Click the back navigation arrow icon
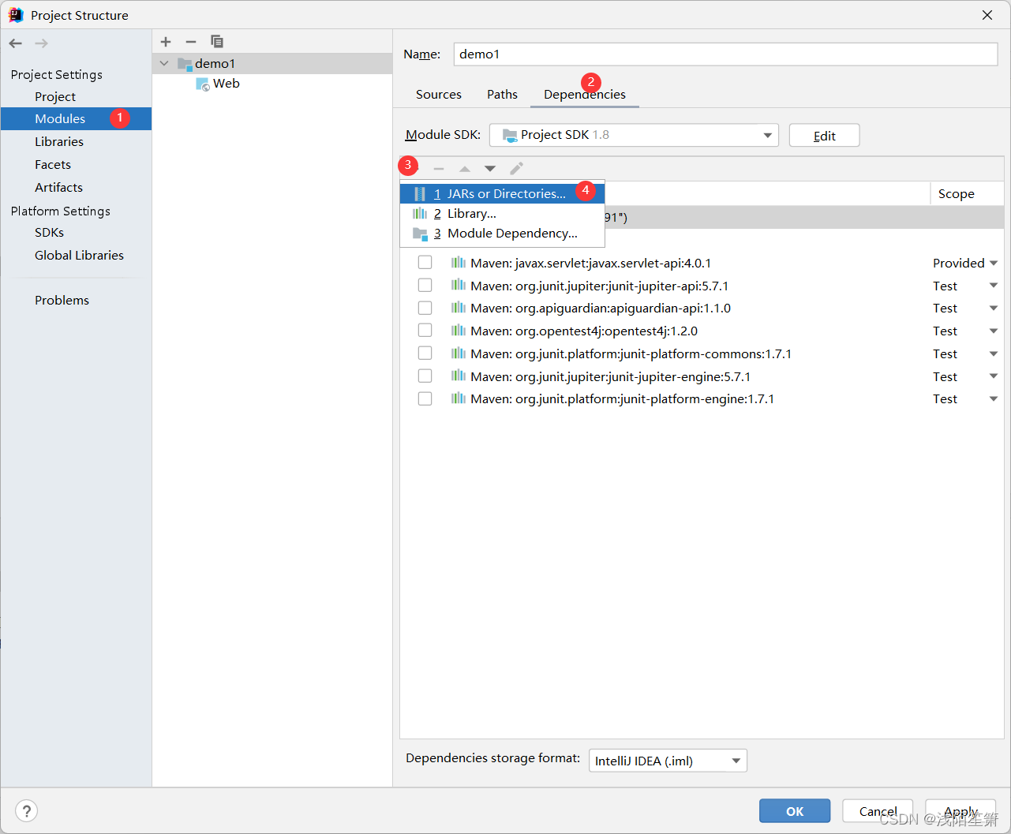Image resolution: width=1011 pixels, height=834 pixels. tap(14, 43)
